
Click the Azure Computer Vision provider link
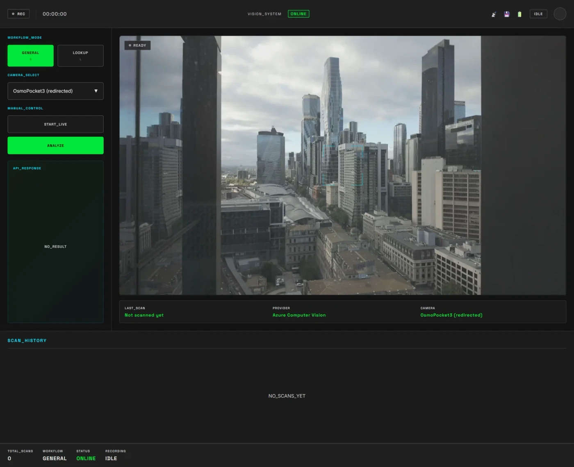(299, 315)
